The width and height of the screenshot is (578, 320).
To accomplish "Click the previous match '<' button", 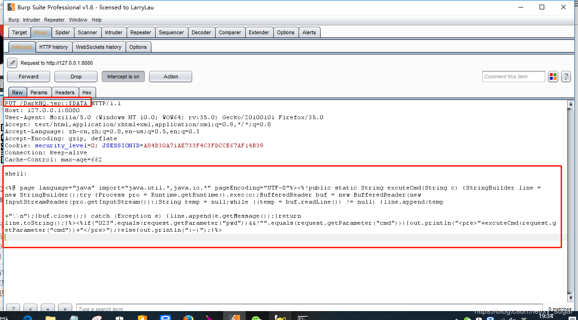I will (30, 309).
